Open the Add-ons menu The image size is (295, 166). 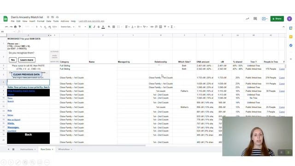pos(65,21)
